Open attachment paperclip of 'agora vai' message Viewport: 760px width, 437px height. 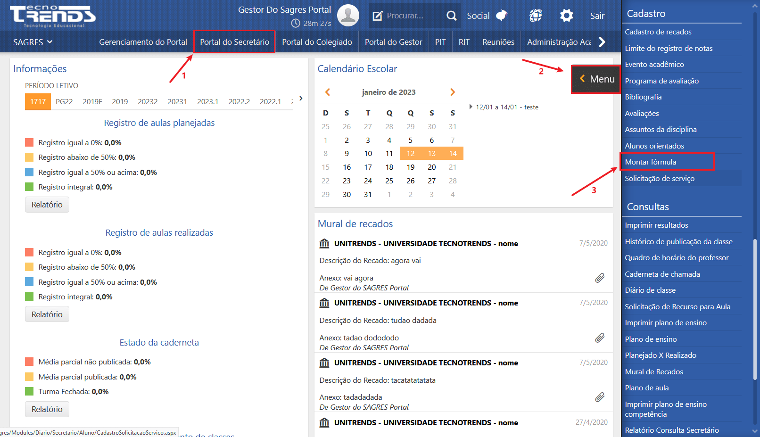pyautogui.click(x=599, y=278)
